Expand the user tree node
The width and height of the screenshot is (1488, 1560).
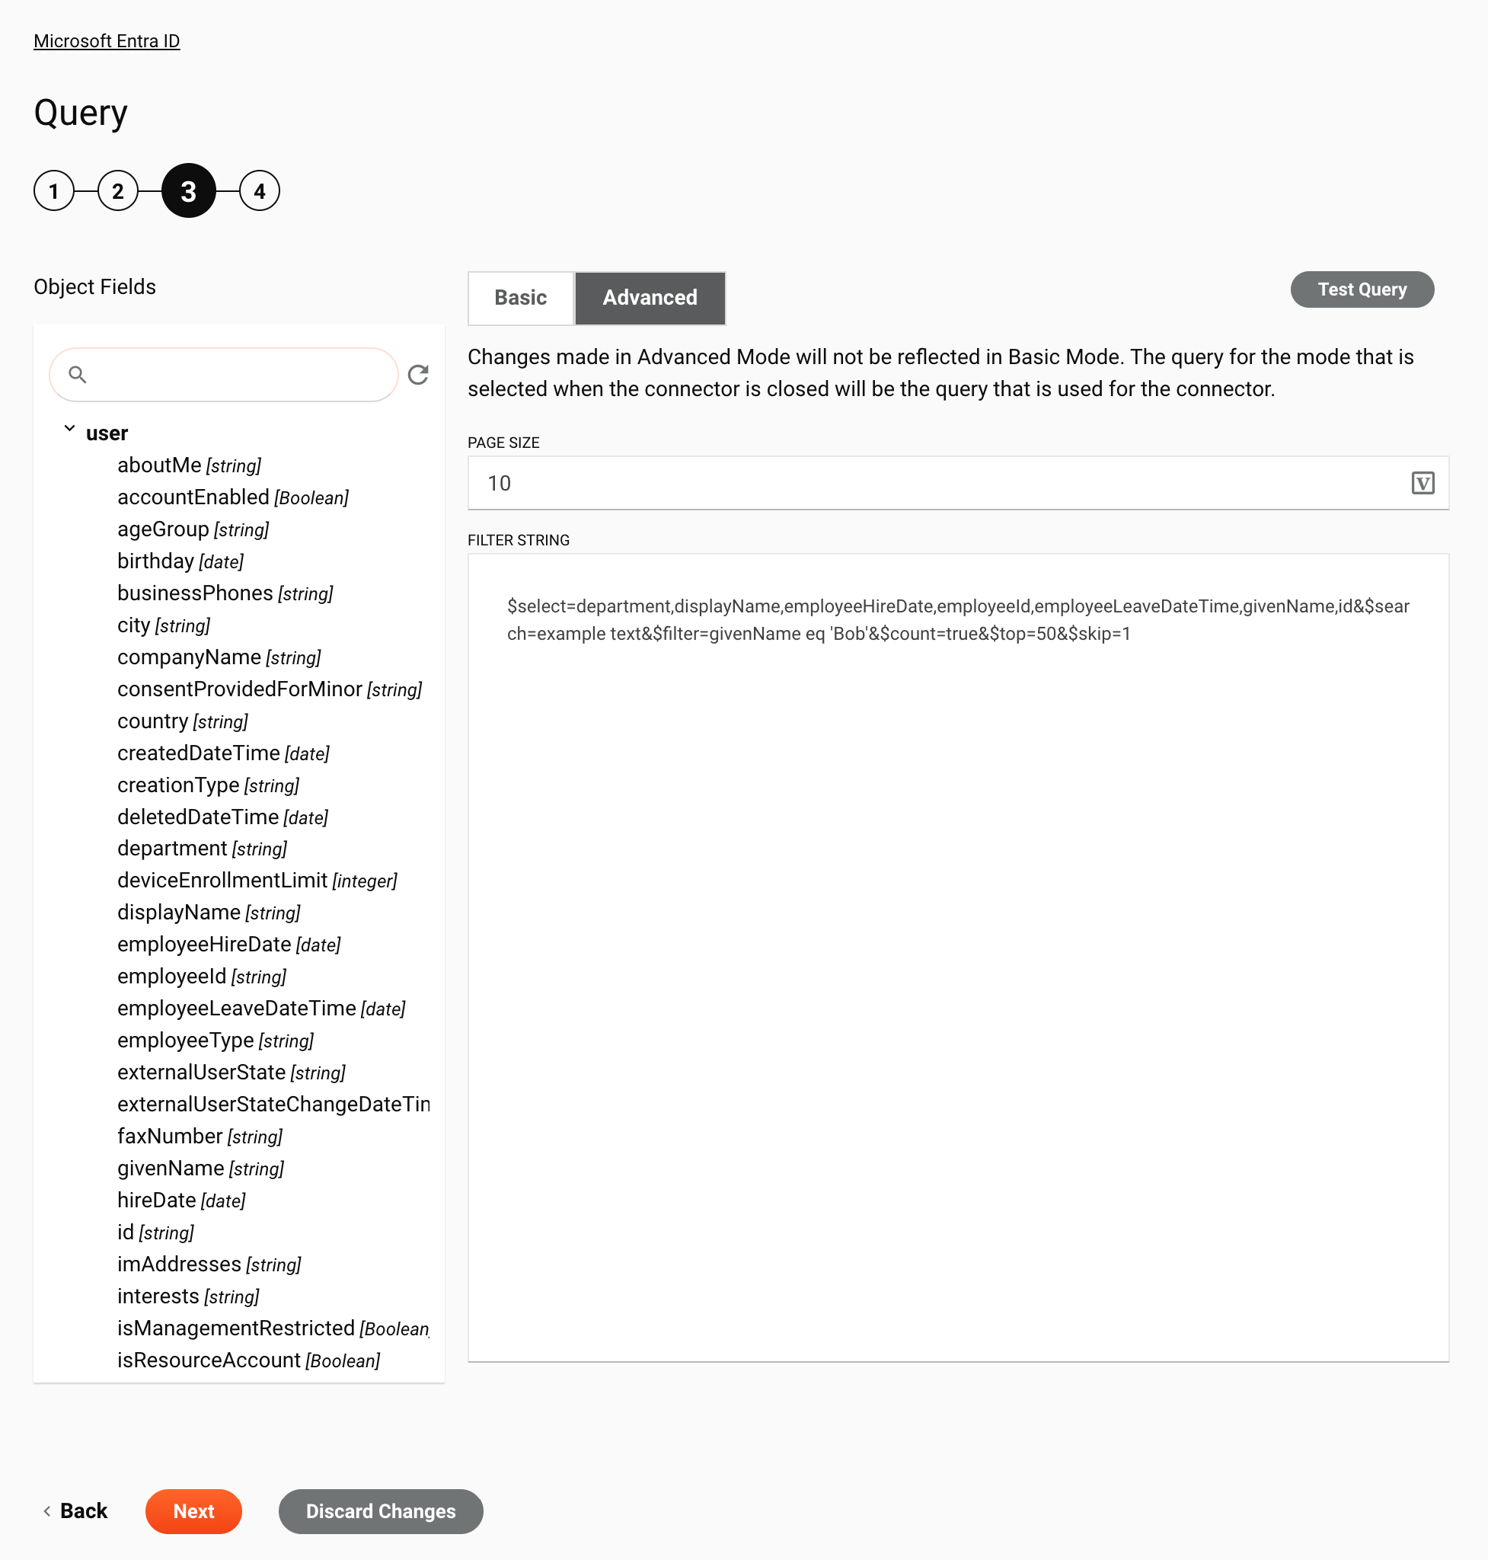pos(71,432)
